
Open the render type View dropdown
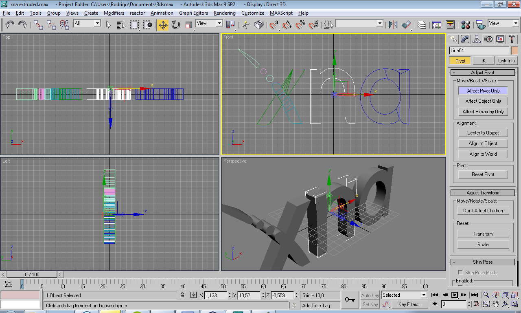point(503,23)
